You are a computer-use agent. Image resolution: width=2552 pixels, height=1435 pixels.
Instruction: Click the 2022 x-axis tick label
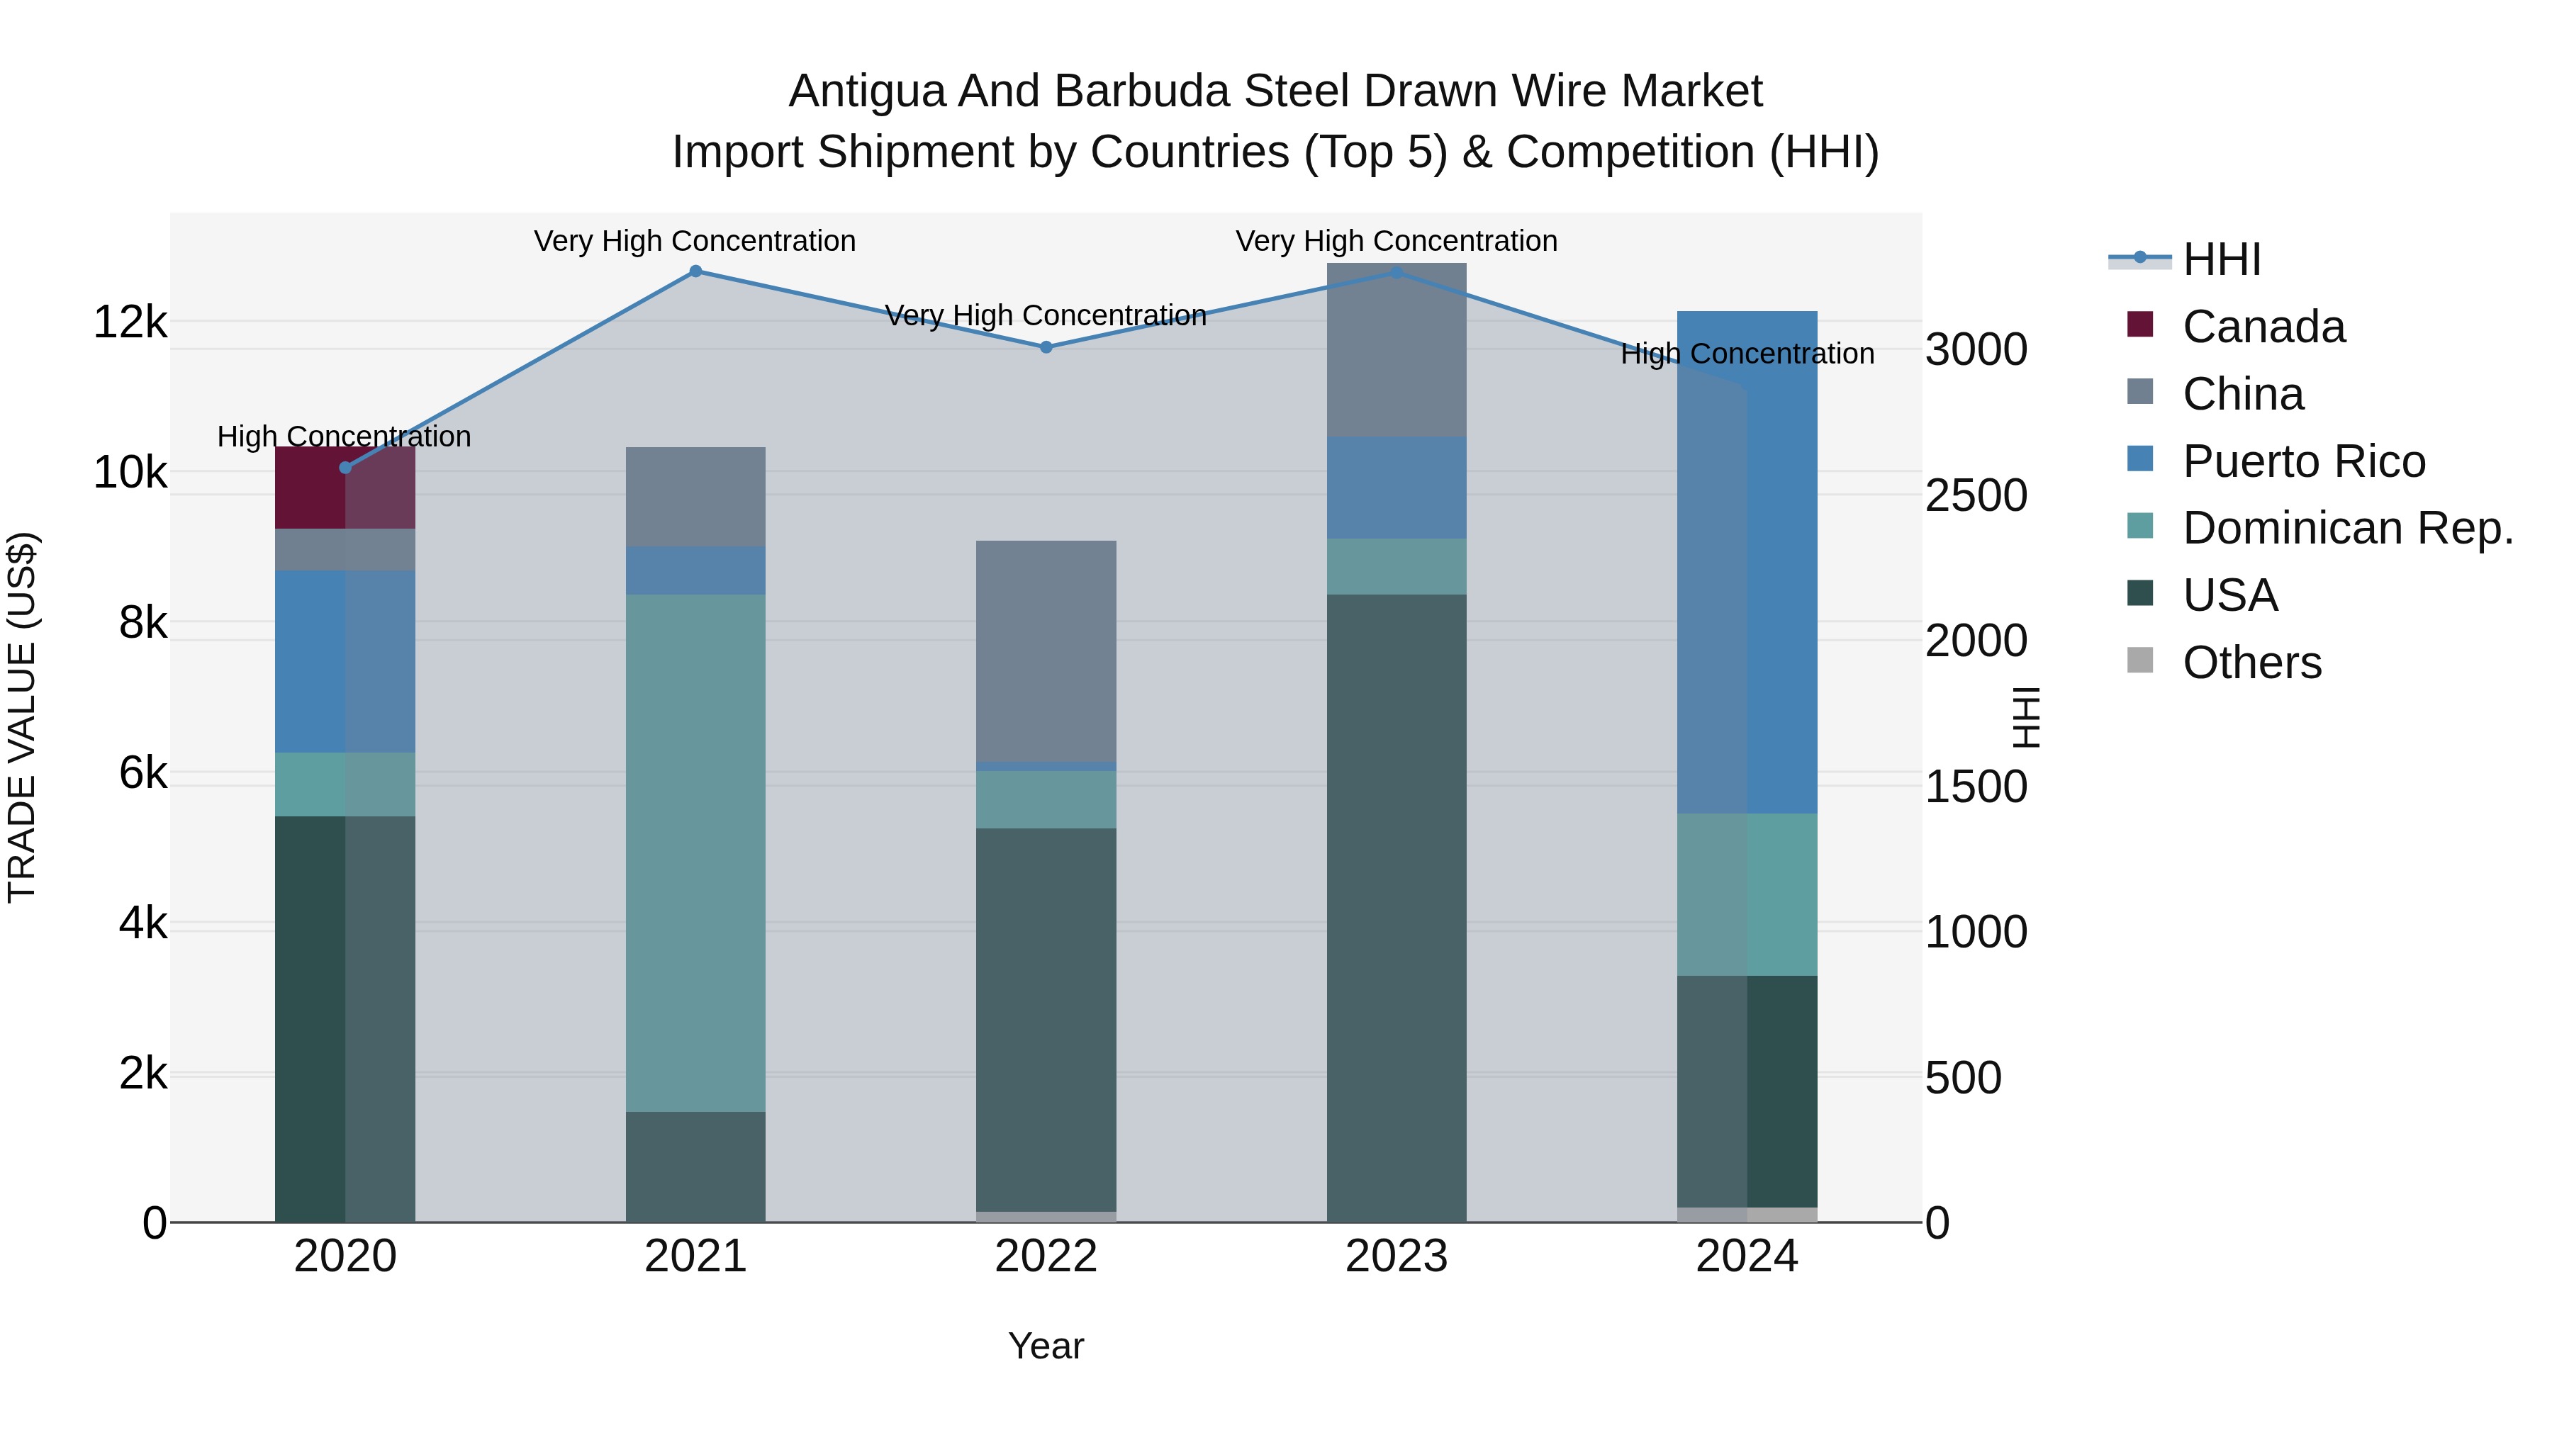pos(1046,1256)
